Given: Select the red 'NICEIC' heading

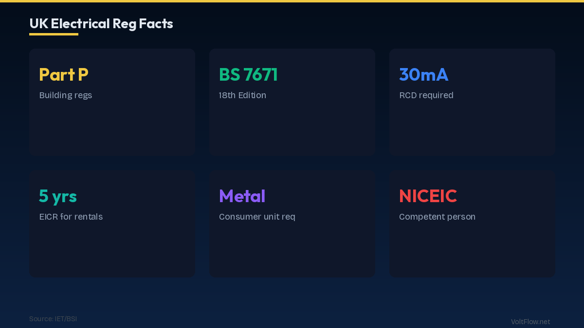Looking at the screenshot, I should pyautogui.click(x=428, y=196).
